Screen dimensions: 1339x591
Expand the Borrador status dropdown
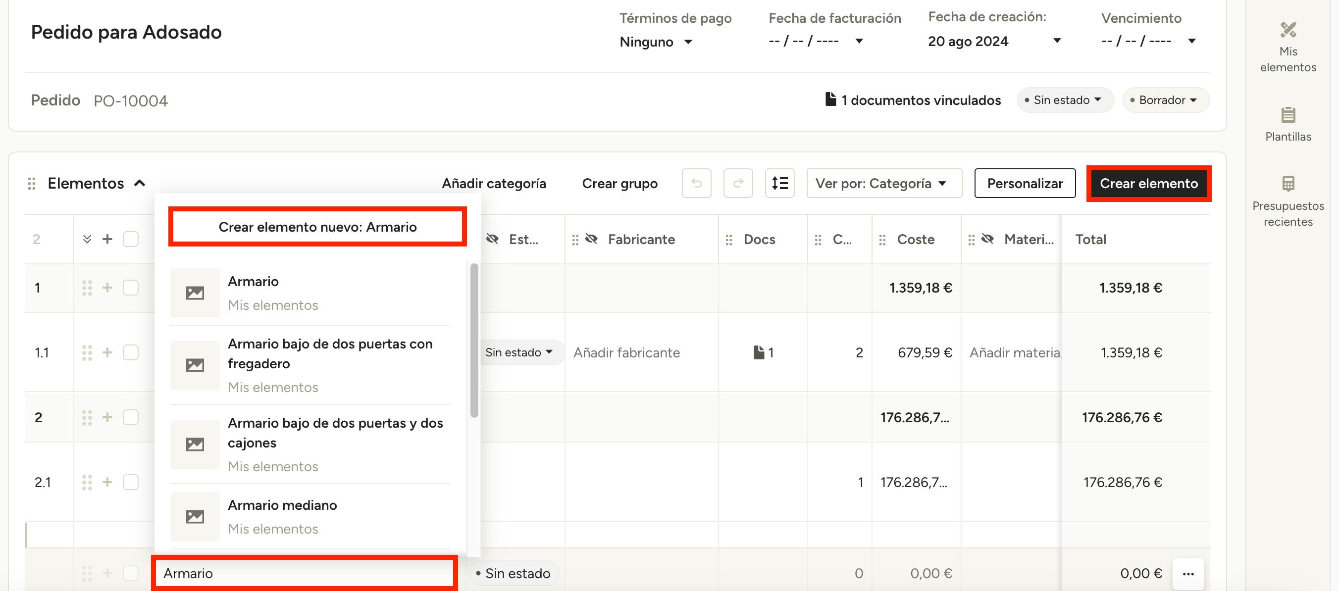tap(1167, 100)
